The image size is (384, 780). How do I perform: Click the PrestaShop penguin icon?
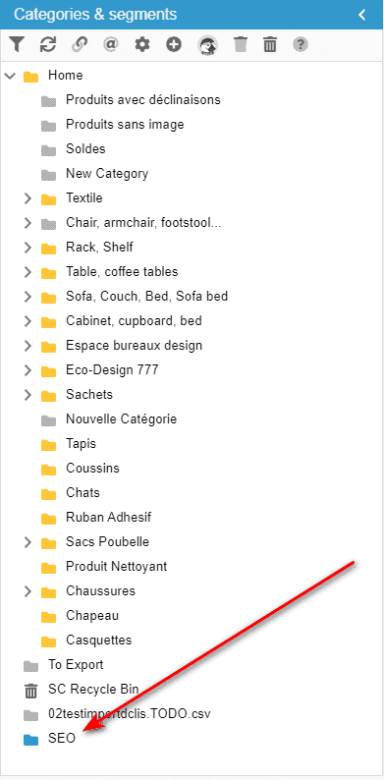click(x=206, y=45)
